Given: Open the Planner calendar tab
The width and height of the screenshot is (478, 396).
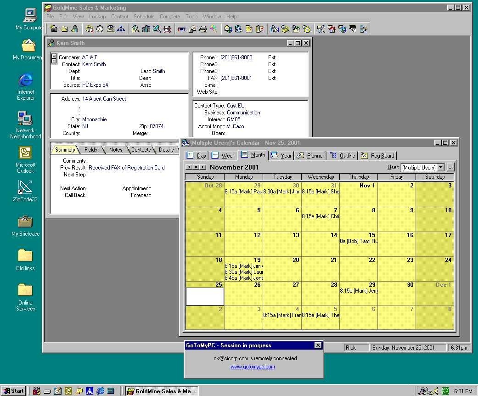Looking at the screenshot, I should click(310, 156).
